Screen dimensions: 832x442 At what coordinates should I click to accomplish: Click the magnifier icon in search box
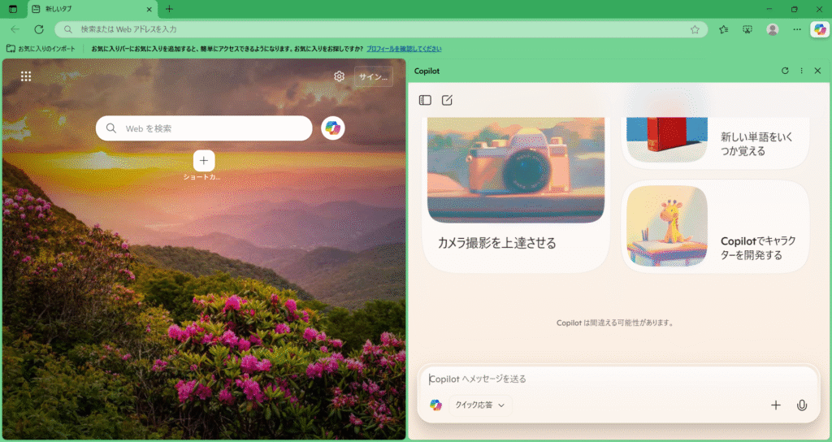110,128
